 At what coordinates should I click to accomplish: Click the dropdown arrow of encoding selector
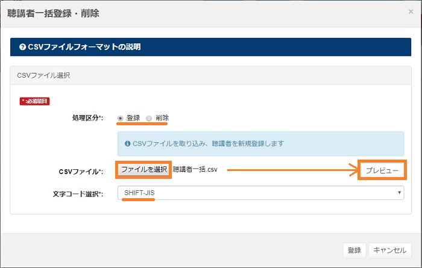pyautogui.click(x=399, y=193)
